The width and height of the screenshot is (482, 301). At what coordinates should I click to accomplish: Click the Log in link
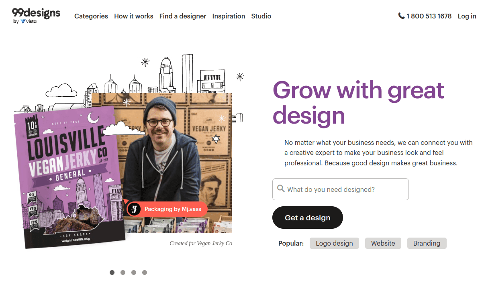click(467, 16)
